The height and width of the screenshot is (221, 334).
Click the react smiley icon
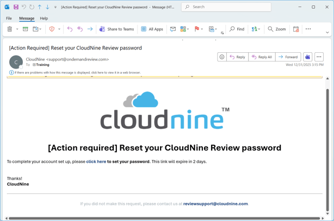(222, 57)
